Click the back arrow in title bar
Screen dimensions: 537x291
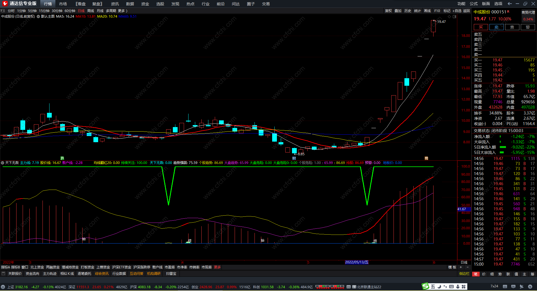pyautogui.click(x=510, y=4)
